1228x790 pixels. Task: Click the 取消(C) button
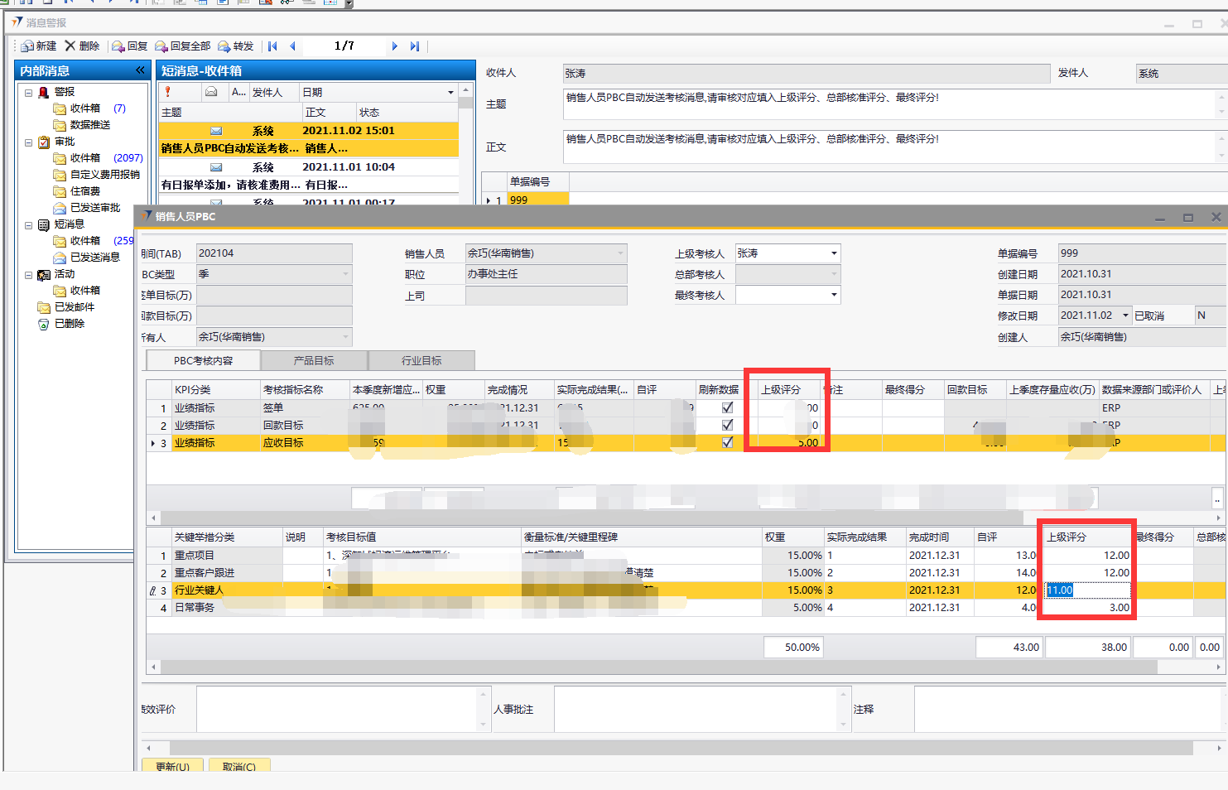[238, 766]
